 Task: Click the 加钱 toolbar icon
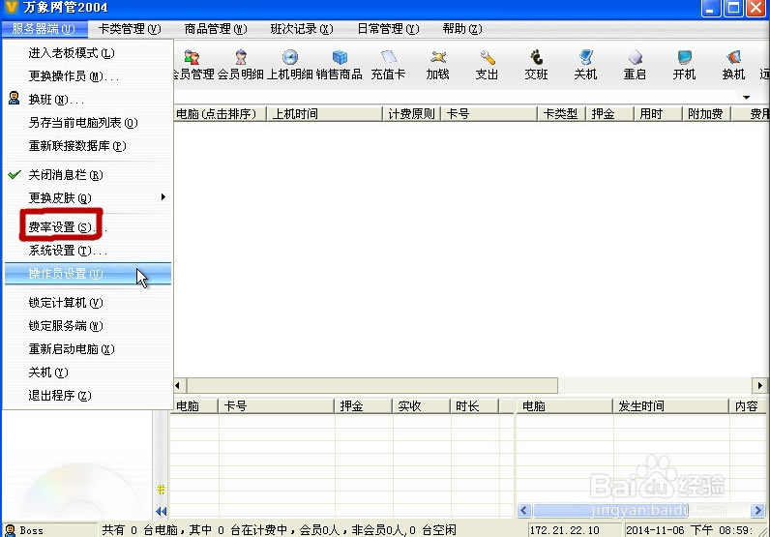[438, 64]
